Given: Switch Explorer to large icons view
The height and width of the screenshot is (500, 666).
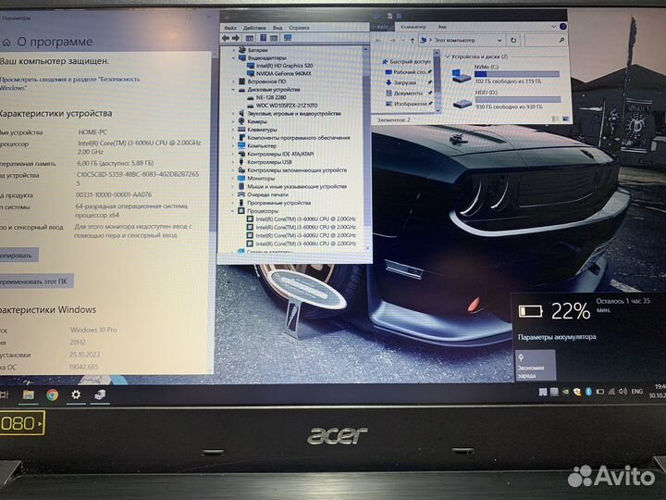Looking at the screenshot, I should point(566,119).
